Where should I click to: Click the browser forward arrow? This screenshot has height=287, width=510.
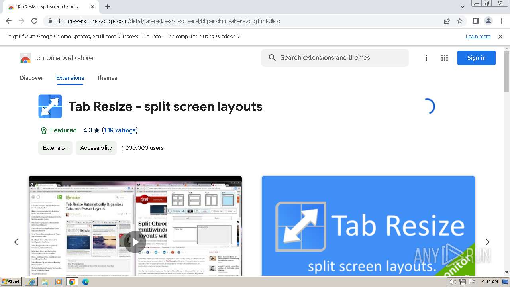tap(22, 21)
